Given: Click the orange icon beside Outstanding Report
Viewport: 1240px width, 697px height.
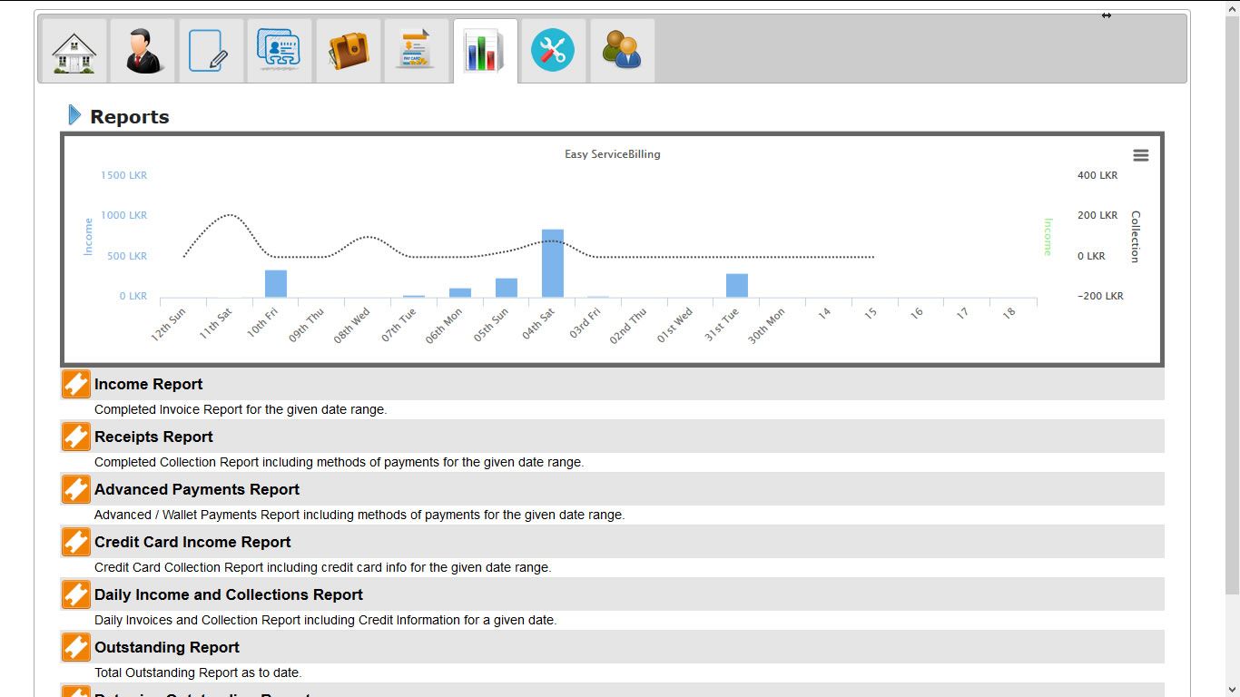Looking at the screenshot, I should [x=76, y=647].
